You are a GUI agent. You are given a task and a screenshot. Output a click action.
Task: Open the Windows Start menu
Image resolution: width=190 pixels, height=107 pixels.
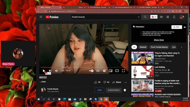pyautogui.click(x=39, y=99)
